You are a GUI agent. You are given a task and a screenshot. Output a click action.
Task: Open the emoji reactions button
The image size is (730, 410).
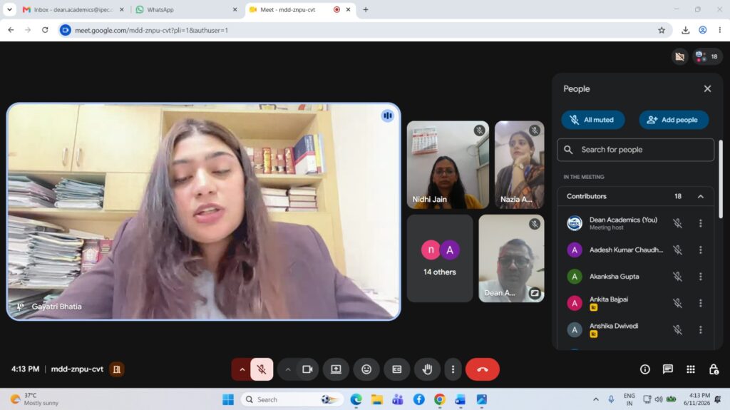click(366, 369)
